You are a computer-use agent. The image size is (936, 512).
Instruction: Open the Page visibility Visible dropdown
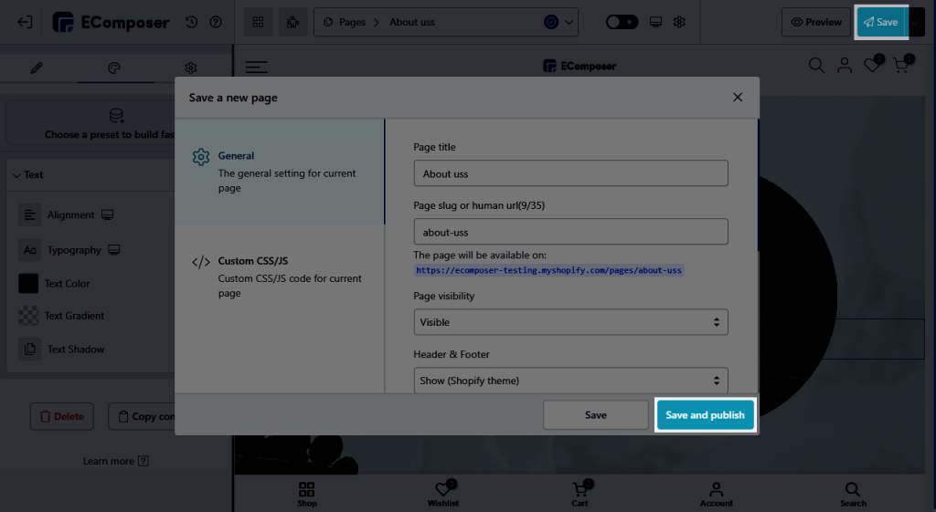tap(570, 322)
